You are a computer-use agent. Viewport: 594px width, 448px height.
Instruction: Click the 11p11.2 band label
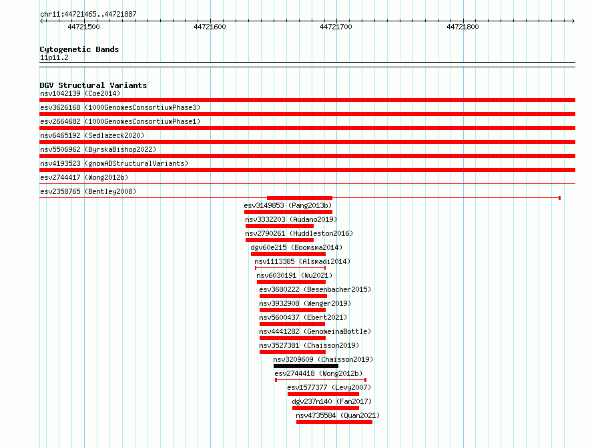coord(54,57)
